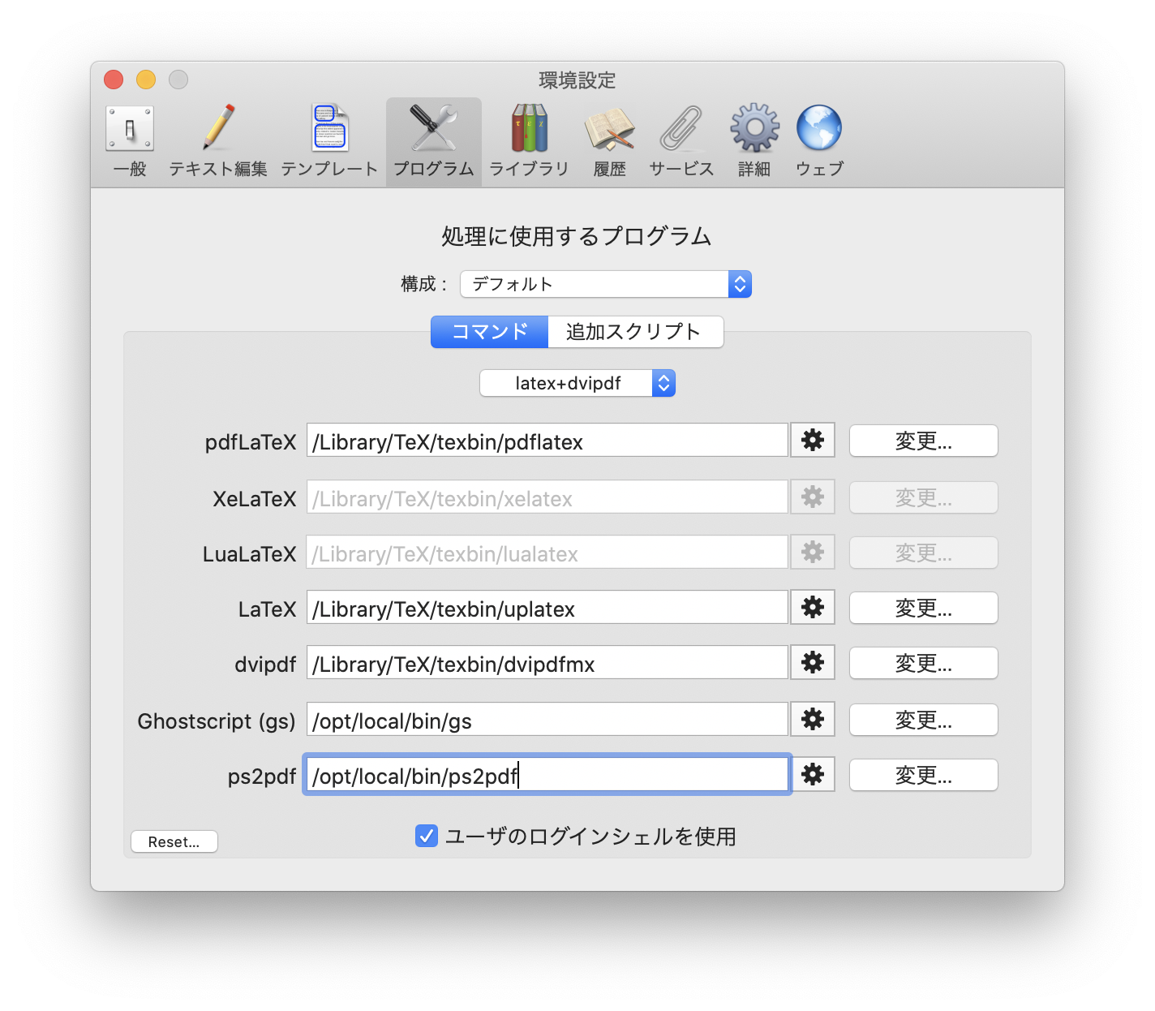Open the 構成 デフォルト dropdown
This screenshot has height=1011, width=1155.
pos(606,284)
